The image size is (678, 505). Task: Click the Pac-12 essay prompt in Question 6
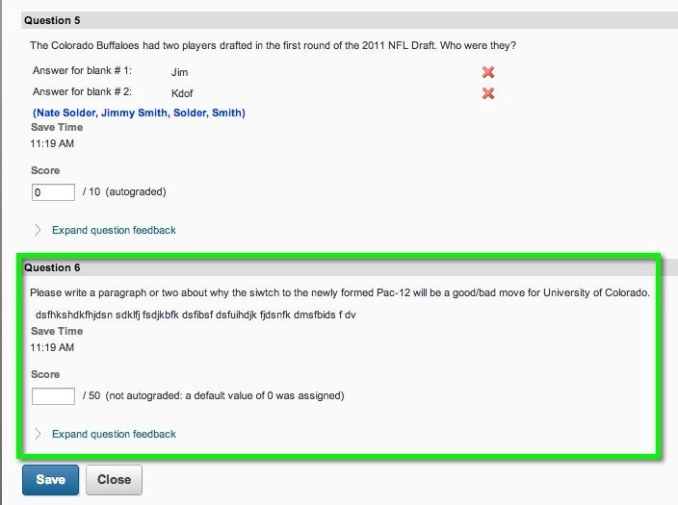tap(340, 292)
